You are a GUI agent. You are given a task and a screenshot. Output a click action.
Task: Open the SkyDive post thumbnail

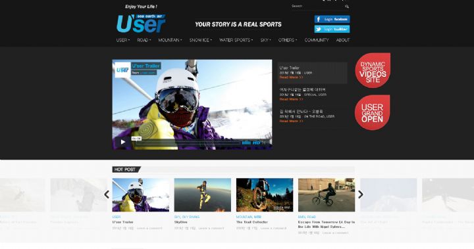tap(203, 194)
